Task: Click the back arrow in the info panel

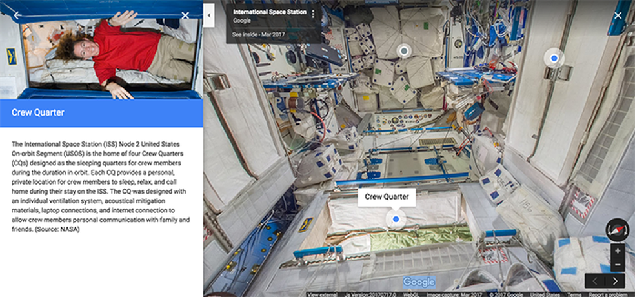Action: click(x=17, y=15)
